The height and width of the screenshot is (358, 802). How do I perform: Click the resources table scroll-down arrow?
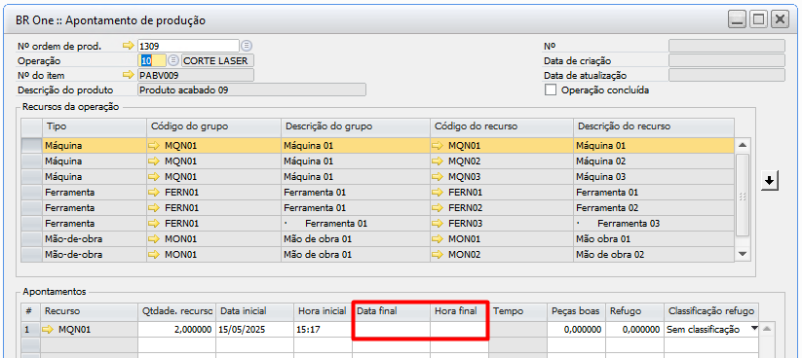click(743, 254)
